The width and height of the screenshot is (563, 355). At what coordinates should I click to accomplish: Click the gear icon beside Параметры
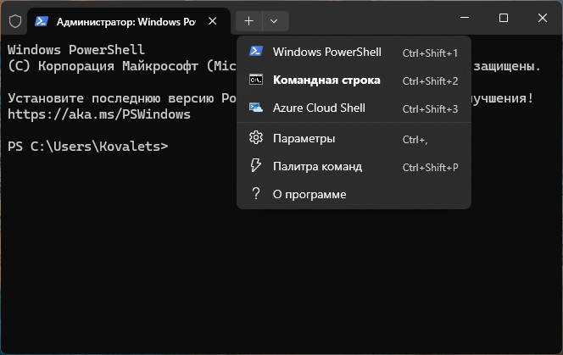click(x=255, y=138)
